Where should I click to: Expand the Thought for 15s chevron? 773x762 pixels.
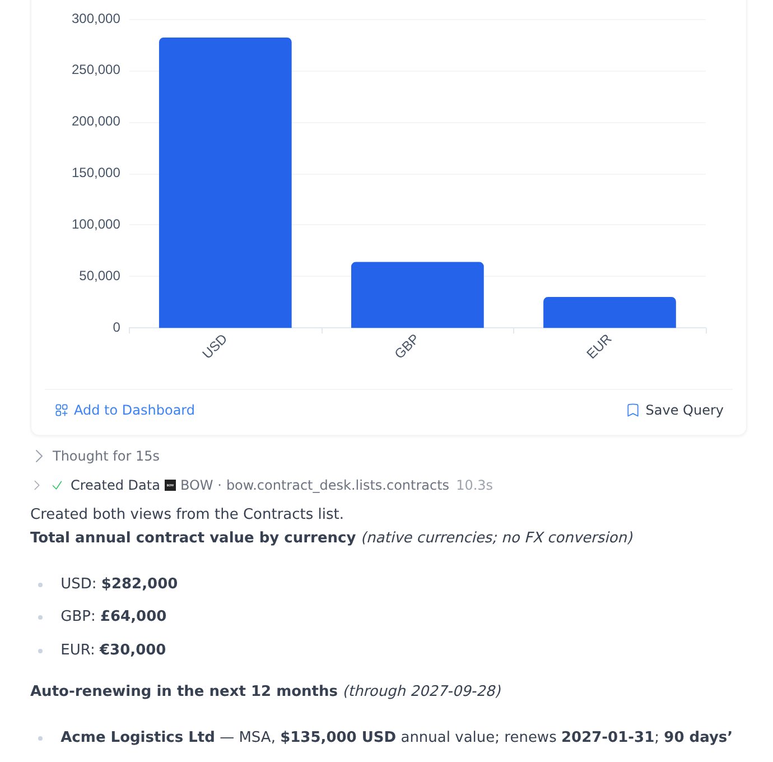[39, 456]
